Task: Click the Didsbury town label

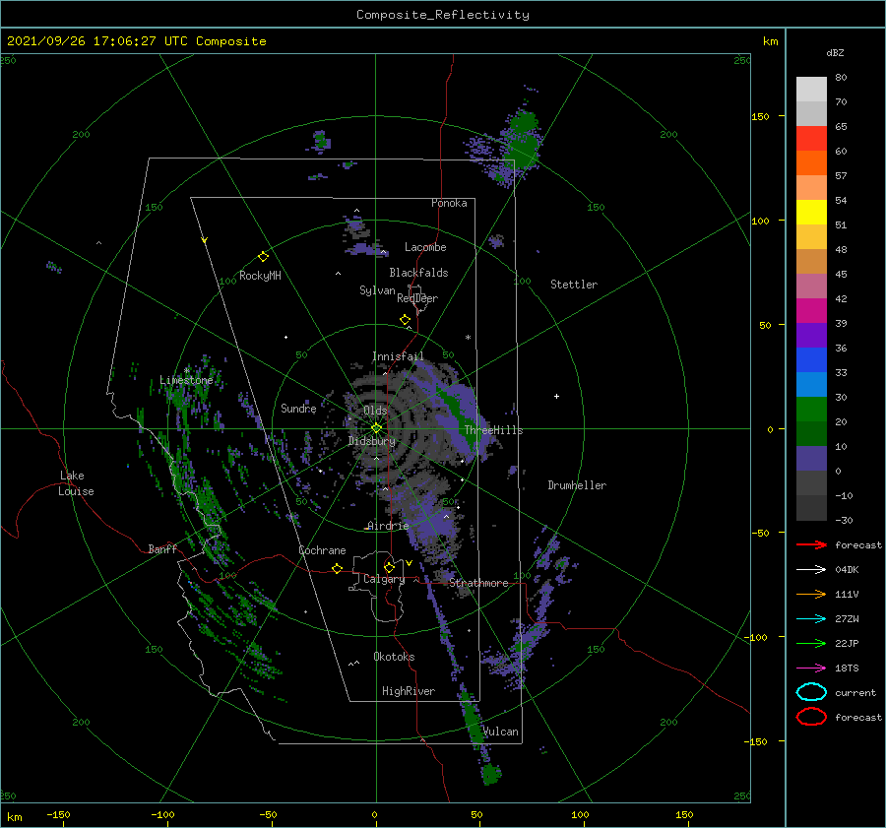Action: coord(372,441)
